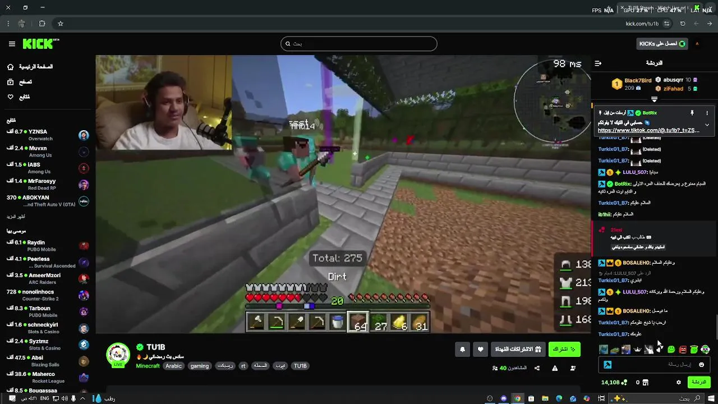This screenshot has height=404, width=718.
Task: Select the rt tag
Action: [x=243, y=366]
